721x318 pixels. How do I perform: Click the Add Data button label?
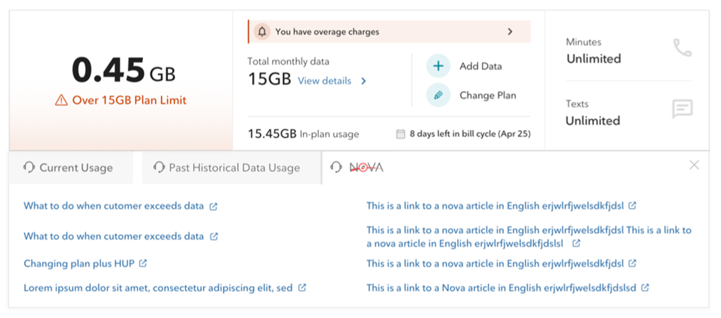point(481,66)
